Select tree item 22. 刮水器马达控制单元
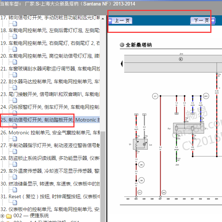Image resolution: width=222 pixels, height=222 pixels. pos(50,81)
